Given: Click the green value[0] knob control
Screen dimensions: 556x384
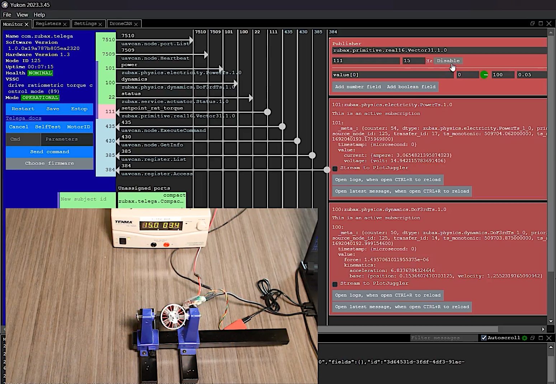Looking at the screenshot, I should 484,75.
